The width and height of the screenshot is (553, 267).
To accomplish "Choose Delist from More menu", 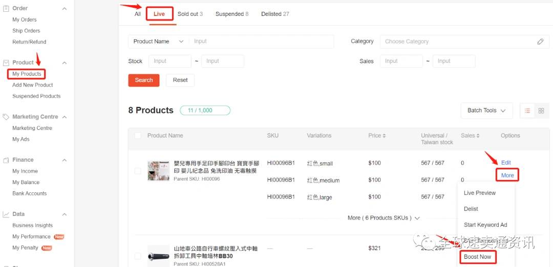I will pyautogui.click(x=471, y=209).
